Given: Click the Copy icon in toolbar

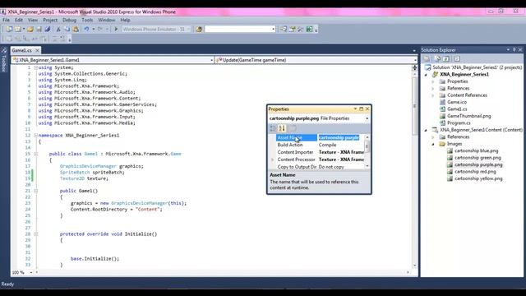Looking at the screenshot, I should [x=67, y=30].
